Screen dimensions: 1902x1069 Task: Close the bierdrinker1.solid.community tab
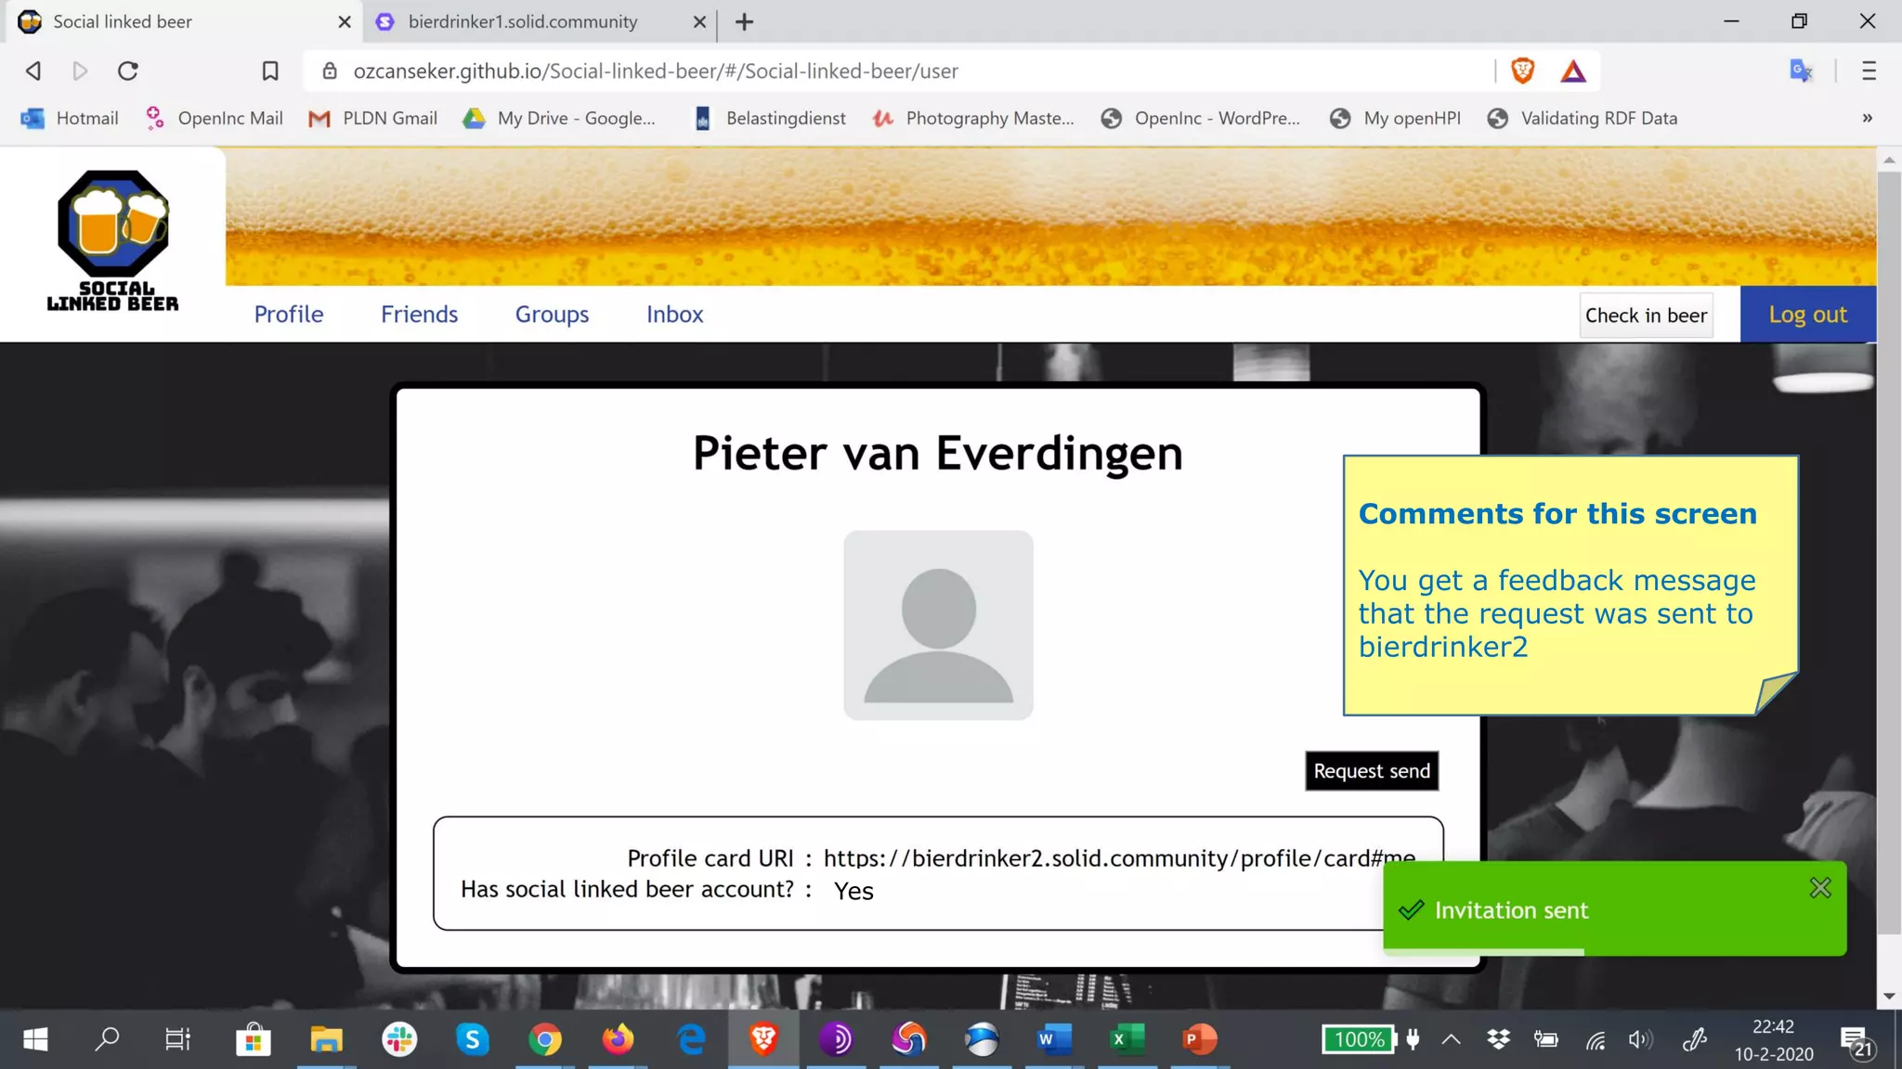point(699,21)
